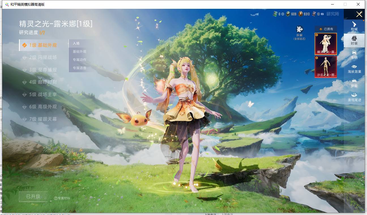The width and height of the screenshot is (367, 215).
Task: Click the 9313 coin balance value
Action: click(x=307, y=14)
